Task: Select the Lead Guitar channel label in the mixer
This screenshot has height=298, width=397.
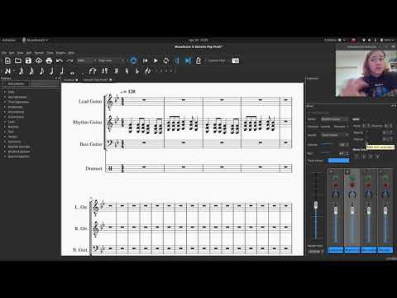Action: 336,250
